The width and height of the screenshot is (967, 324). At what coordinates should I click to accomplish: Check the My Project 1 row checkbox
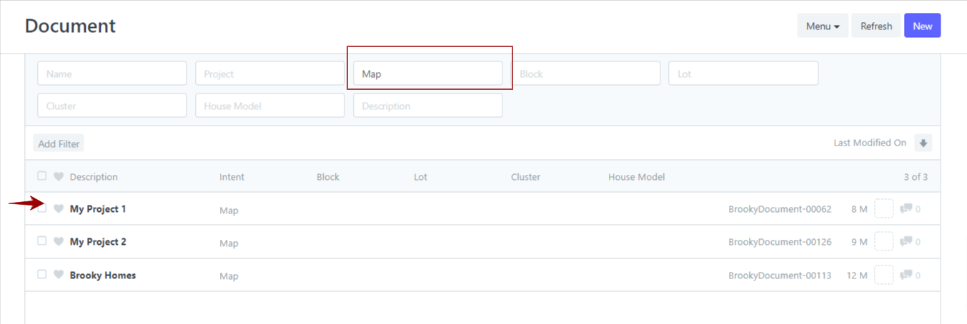(x=42, y=208)
